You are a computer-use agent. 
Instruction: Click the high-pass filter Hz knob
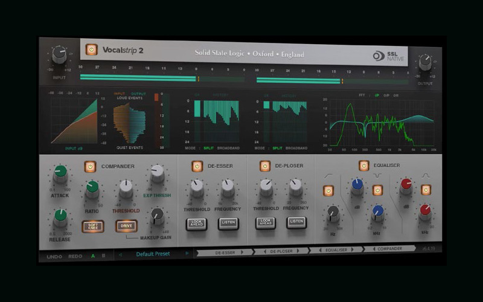click(333, 214)
